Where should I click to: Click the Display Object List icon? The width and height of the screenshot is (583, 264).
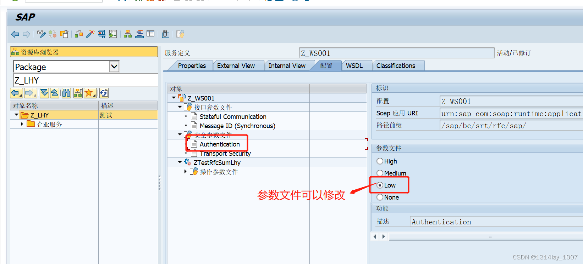pyautogui.click(x=113, y=34)
